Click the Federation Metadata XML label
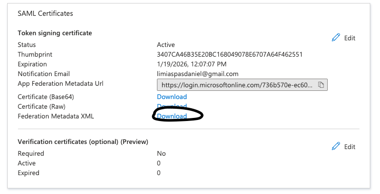 (x=56, y=116)
